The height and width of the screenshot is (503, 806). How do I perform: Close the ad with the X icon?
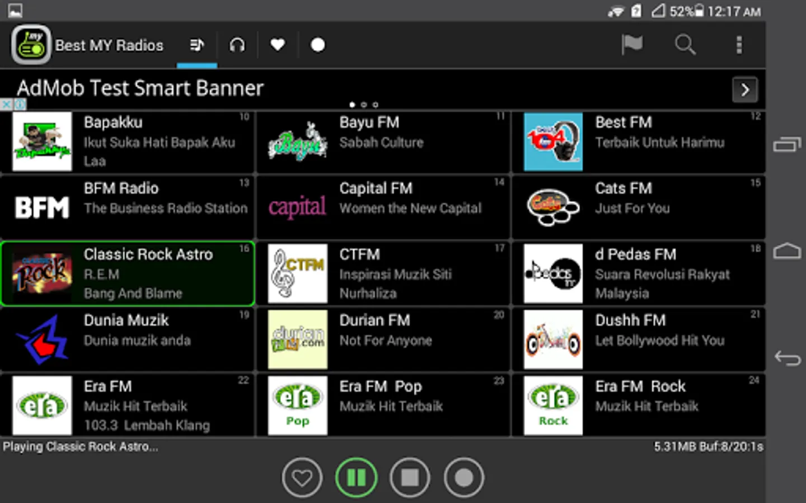pyautogui.click(x=6, y=105)
